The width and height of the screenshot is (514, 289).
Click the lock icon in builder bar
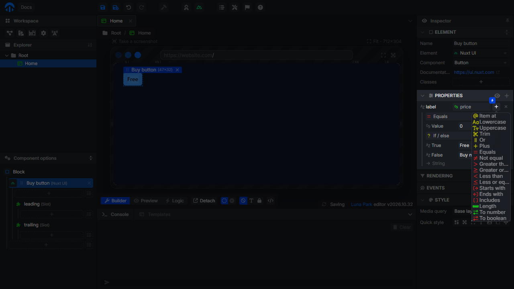pyautogui.click(x=259, y=201)
